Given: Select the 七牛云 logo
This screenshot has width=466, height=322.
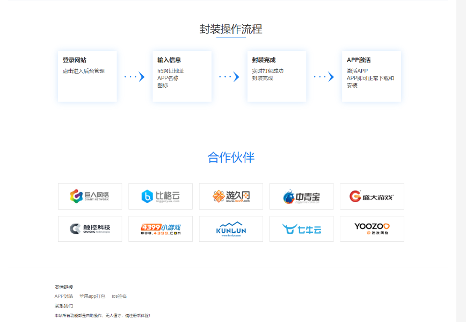Looking at the screenshot, I should coord(301,228).
